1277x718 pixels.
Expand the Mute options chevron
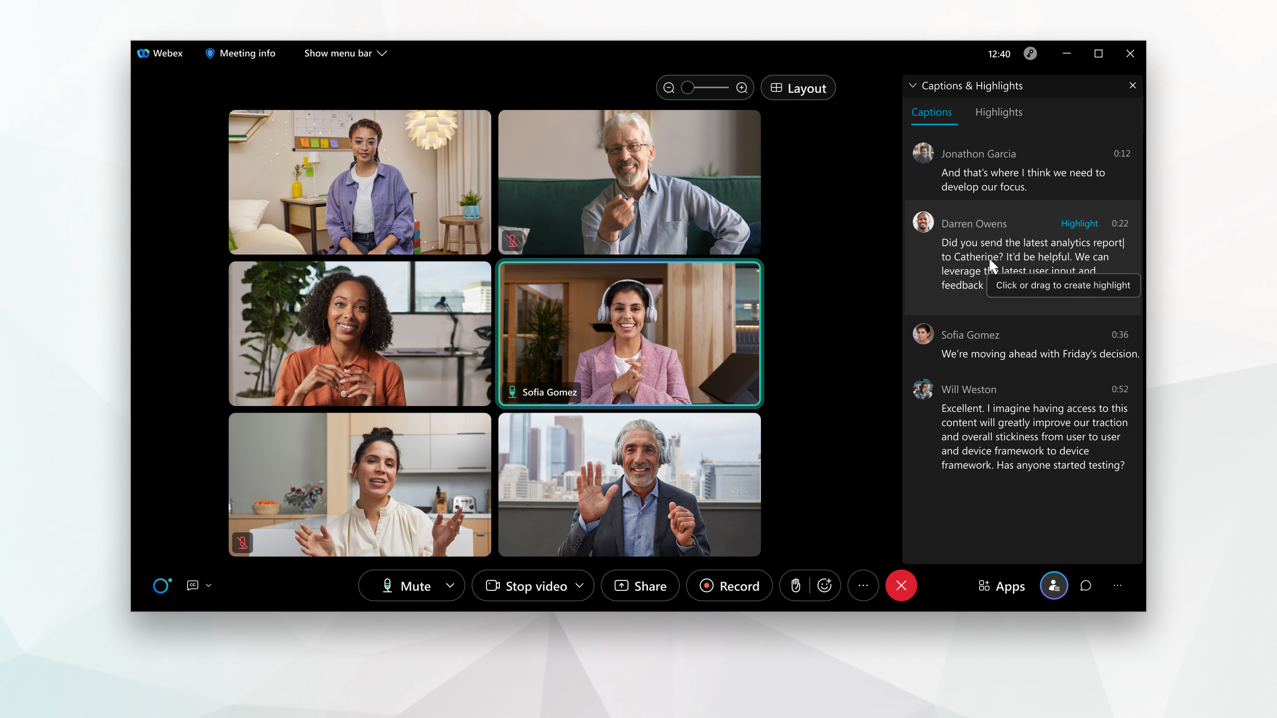pyautogui.click(x=450, y=585)
